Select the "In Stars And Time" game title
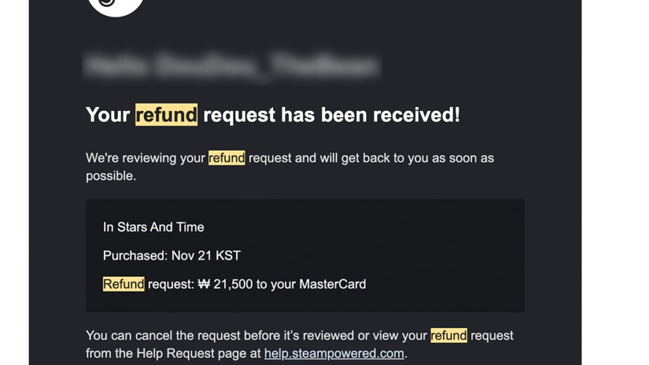This screenshot has width=649, height=365. click(x=153, y=227)
